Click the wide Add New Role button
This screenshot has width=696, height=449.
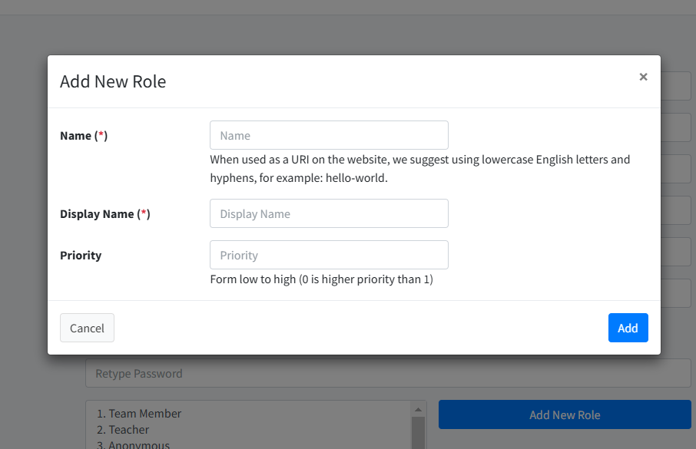click(x=565, y=414)
